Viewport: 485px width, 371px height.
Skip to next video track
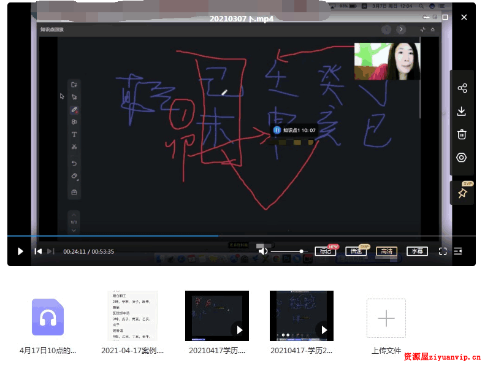point(51,251)
